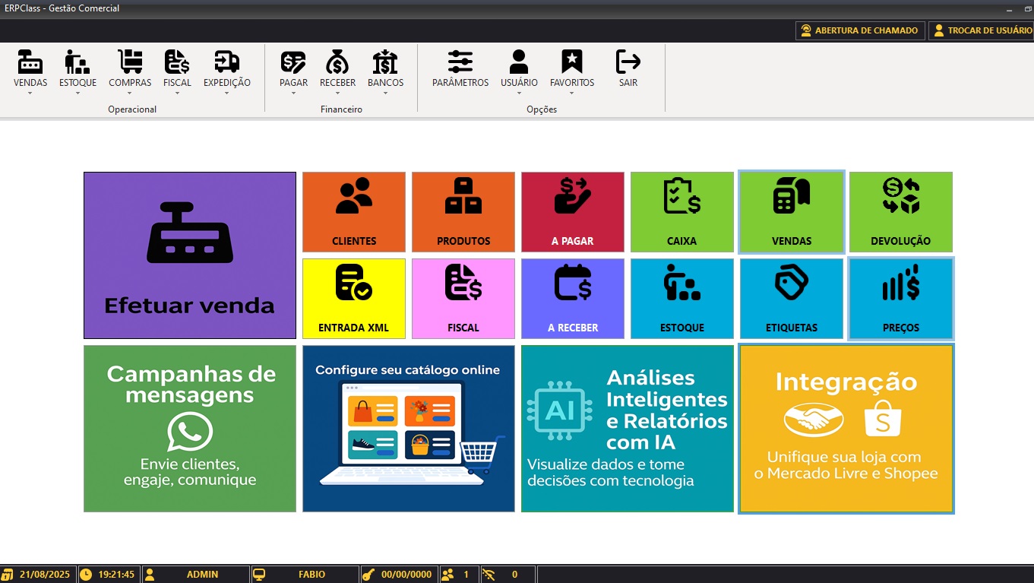
Task: Open the Expedição truck icon
Action: tap(227, 62)
